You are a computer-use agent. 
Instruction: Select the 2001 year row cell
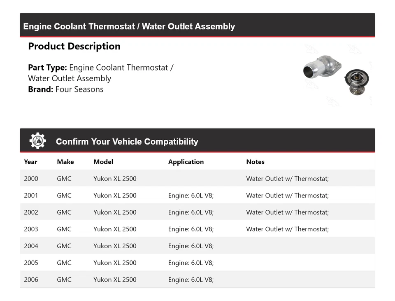point(31,195)
